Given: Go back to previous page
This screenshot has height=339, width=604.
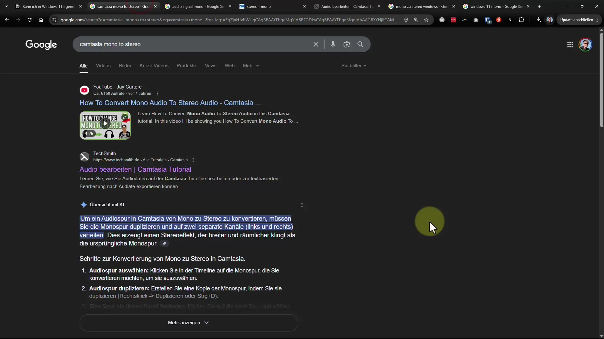Looking at the screenshot, I should [7, 20].
